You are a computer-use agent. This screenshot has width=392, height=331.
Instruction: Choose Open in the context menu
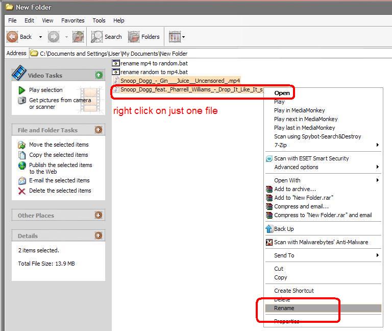(x=282, y=93)
